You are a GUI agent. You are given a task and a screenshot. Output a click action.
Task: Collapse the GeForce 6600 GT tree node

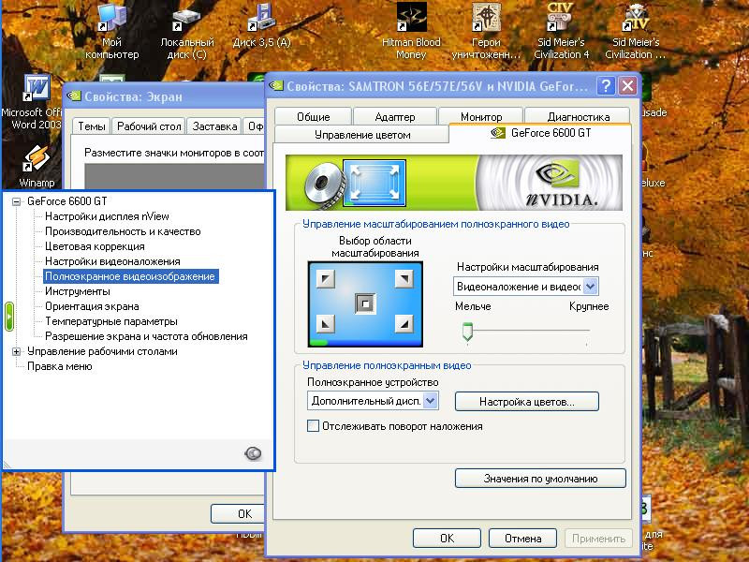16,201
